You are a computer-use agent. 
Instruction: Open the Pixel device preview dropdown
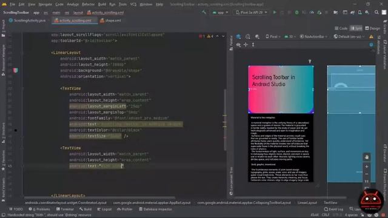click(273, 36)
